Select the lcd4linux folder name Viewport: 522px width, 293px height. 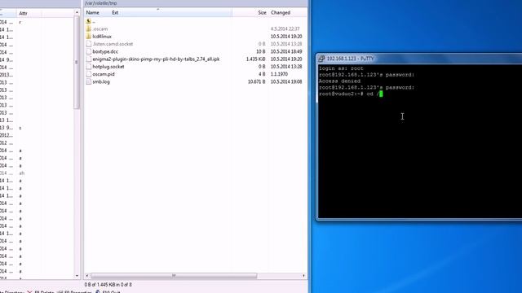click(x=102, y=37)
